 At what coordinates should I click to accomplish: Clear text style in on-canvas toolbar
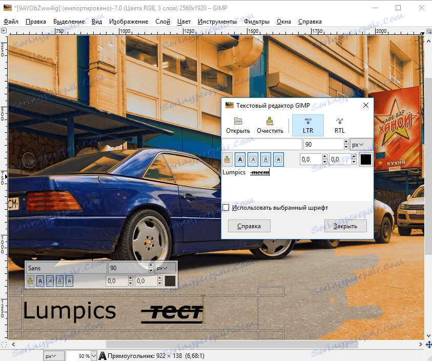tap(30, 280)
